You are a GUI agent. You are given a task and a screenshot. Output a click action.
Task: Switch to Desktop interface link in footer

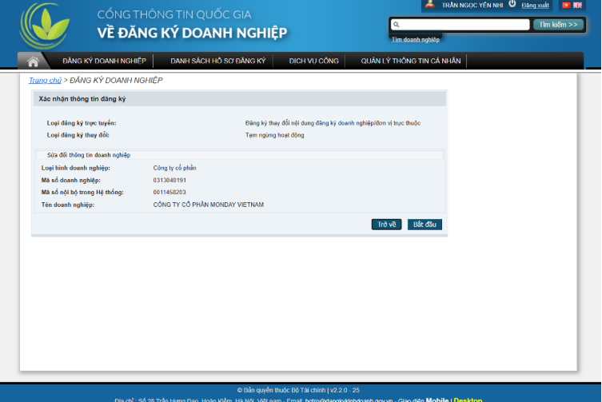click(468, 400)
